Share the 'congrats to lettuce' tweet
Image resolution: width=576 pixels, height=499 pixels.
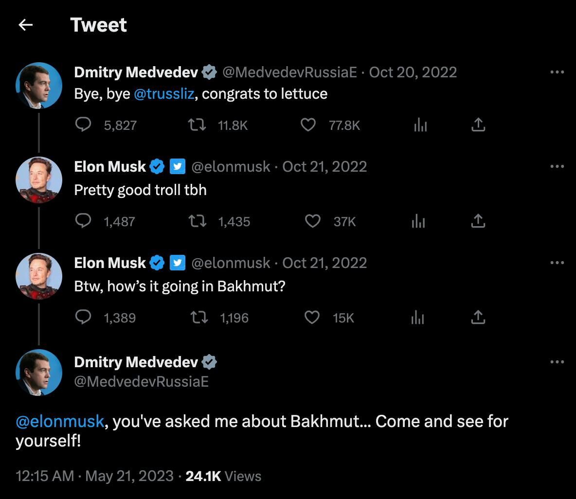point(478,125)
